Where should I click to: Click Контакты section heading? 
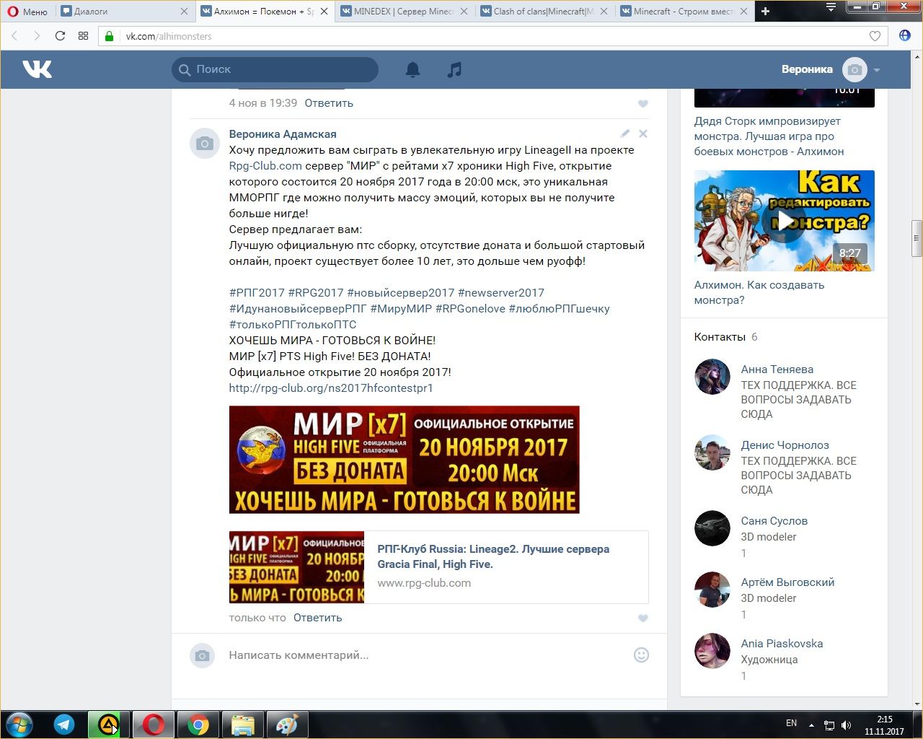pos(720,337)
